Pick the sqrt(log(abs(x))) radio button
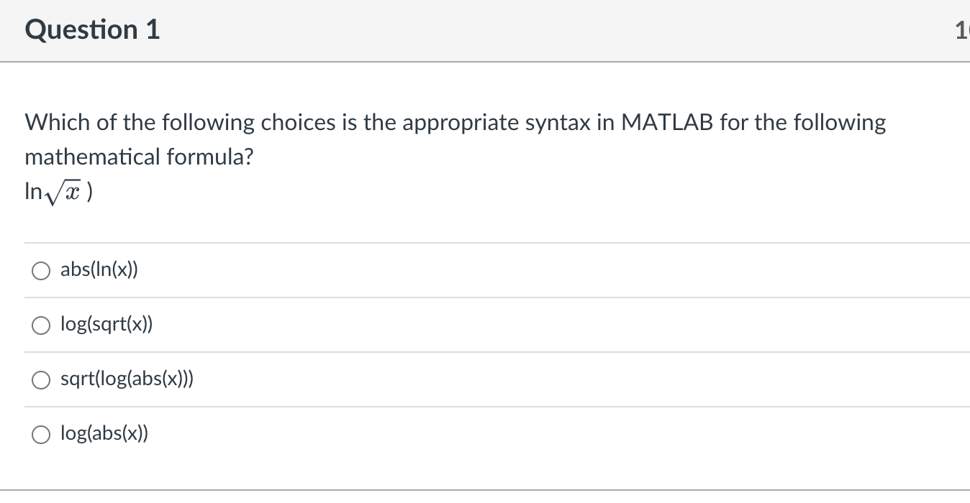970x503 pixels. [x=41, y=380]
